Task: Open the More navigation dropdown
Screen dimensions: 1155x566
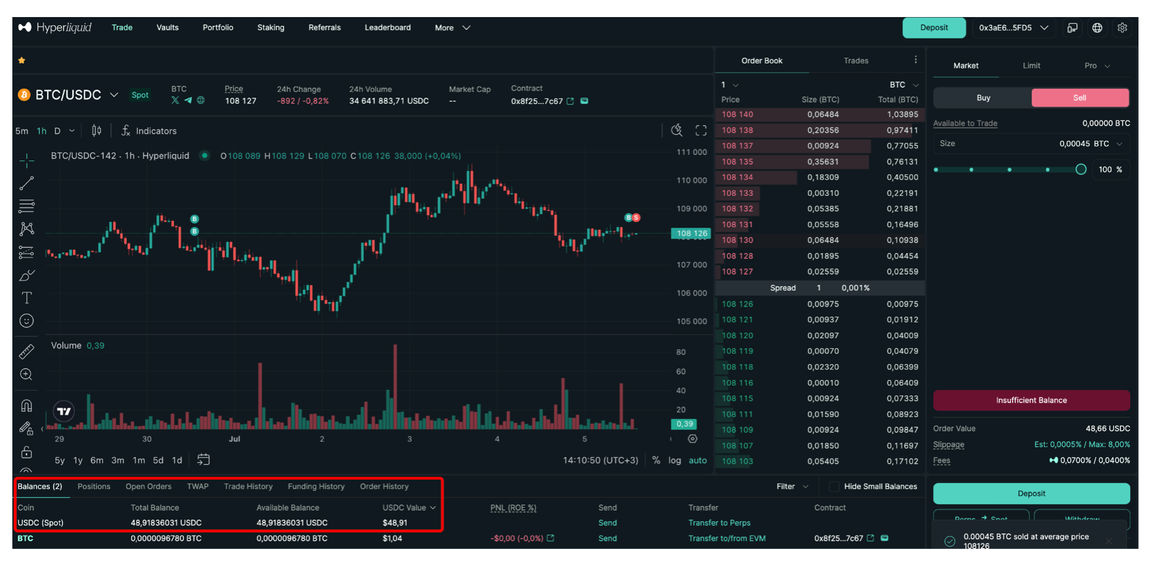Action: tap(452, 28)
